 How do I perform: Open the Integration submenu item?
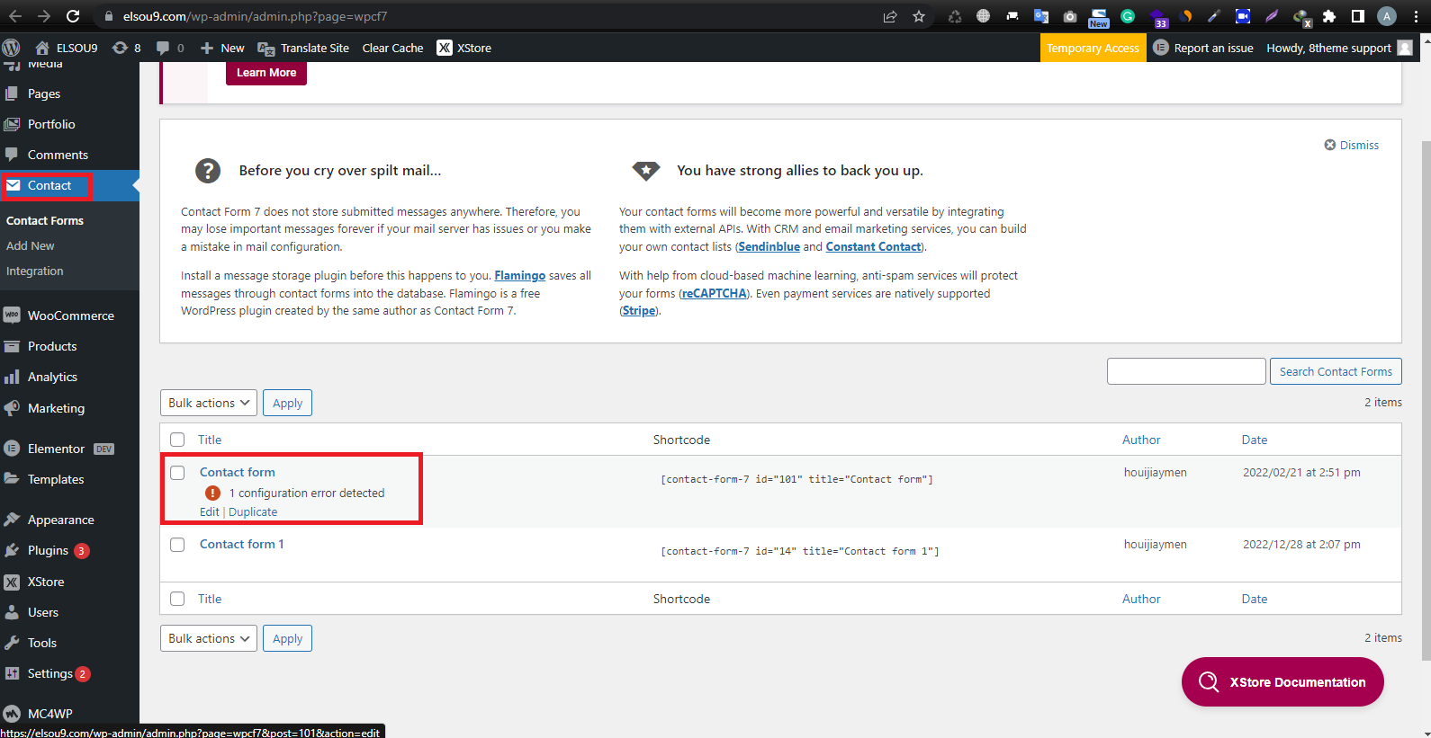click(35, 271)
